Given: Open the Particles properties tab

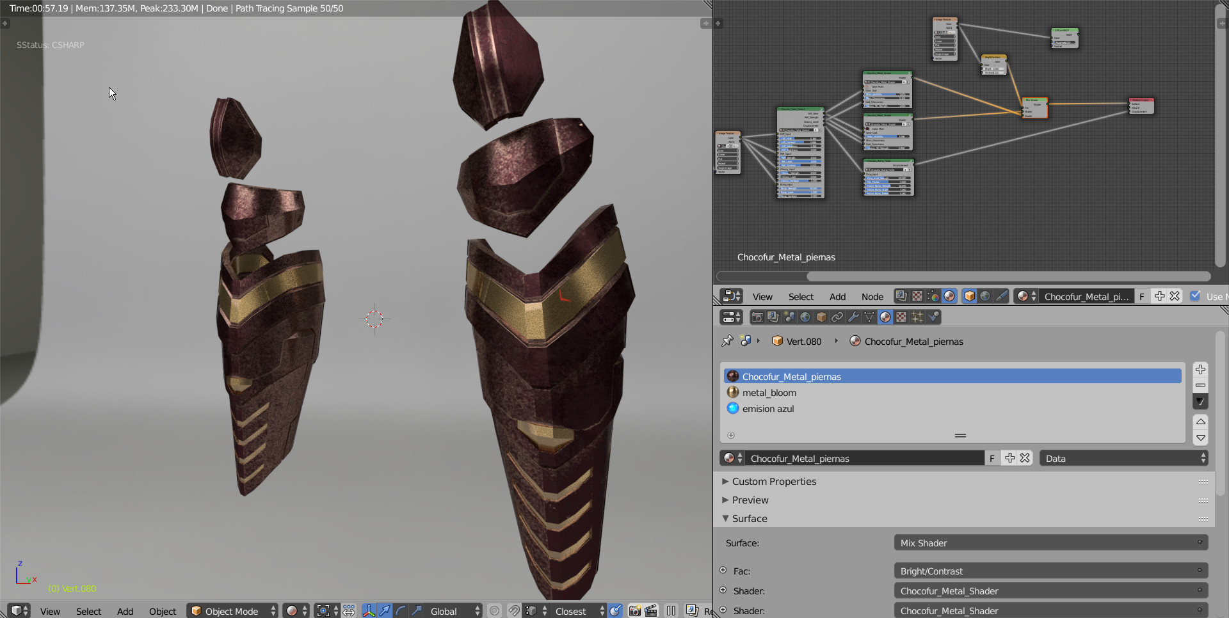Looking at the screenshot, I should pyautogui.click(x=917, y=317).
